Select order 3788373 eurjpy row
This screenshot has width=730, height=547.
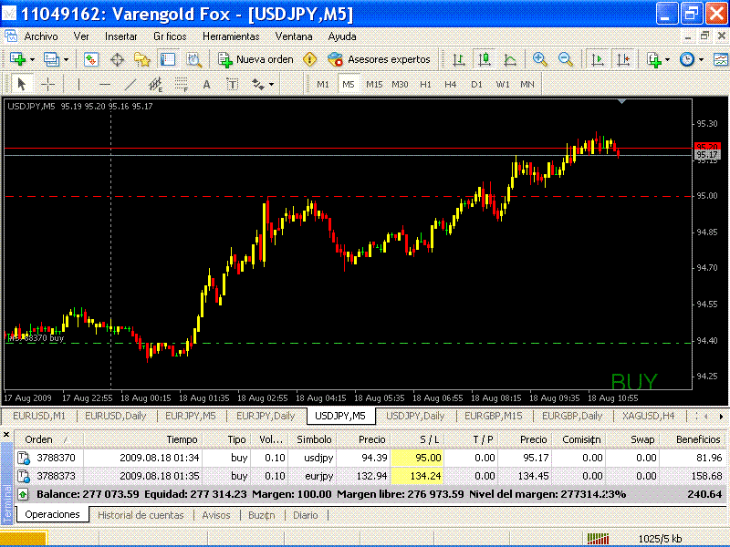tap(370, 476)
